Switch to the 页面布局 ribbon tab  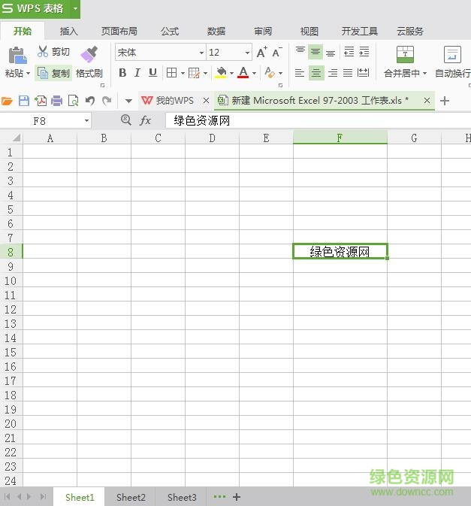click(x=119, y=32)
